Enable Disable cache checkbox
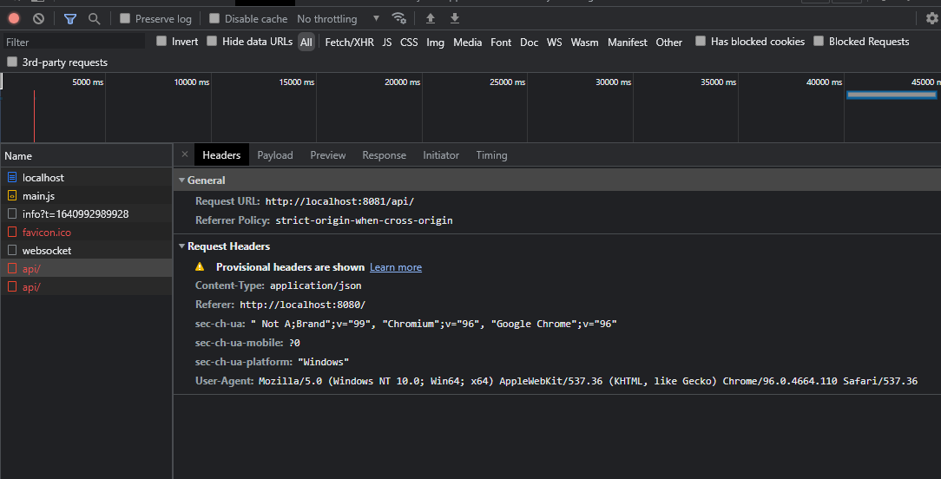 pyautogui.click(x=214, y=18)
